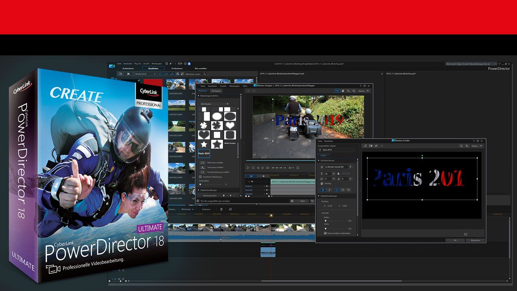This screenshot has height=291, width=517.
Task: Enable Invertierte Maskierung
Action: (x=201, y=177)
